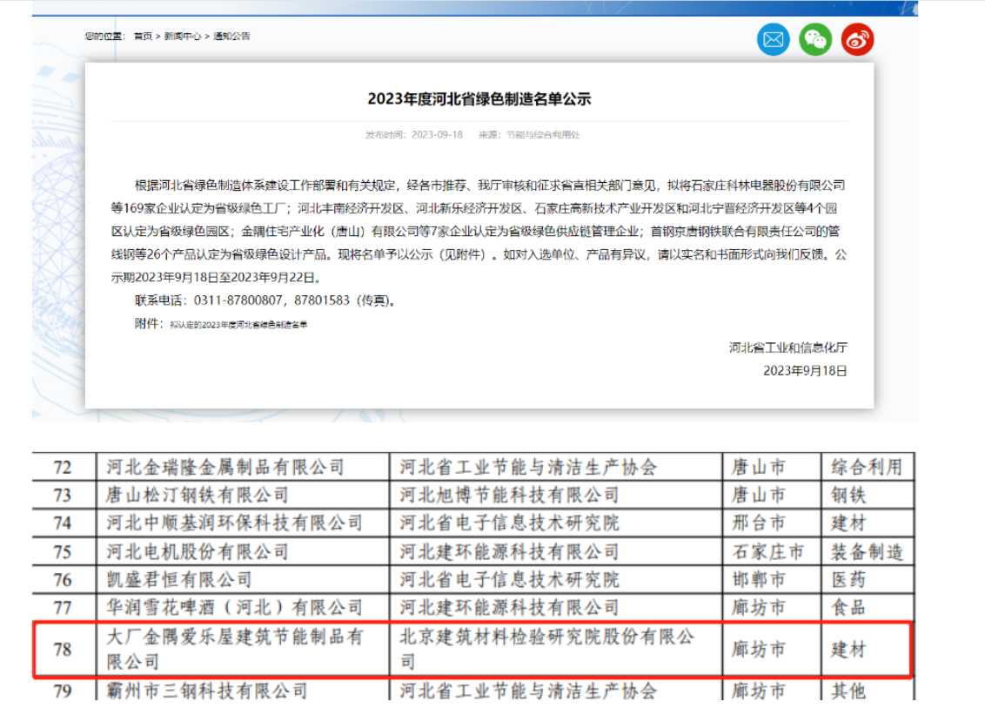Viewport: 985px width, 722px height.
Task: Select the industry cell 其他
Action: point(868,690)
